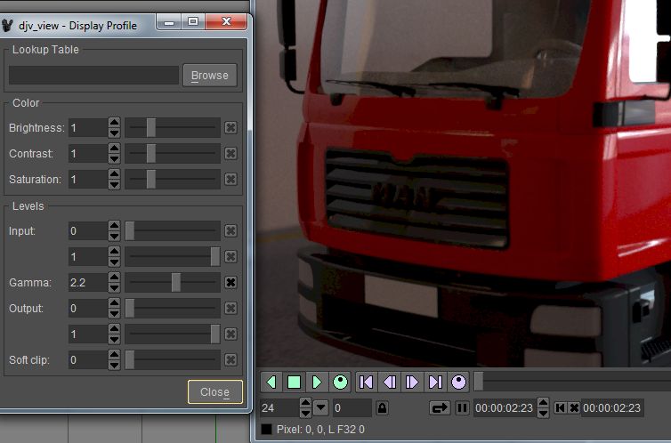Increase playback speed with up arrow
Screen dimensions: 671x443
pos(305,403)
